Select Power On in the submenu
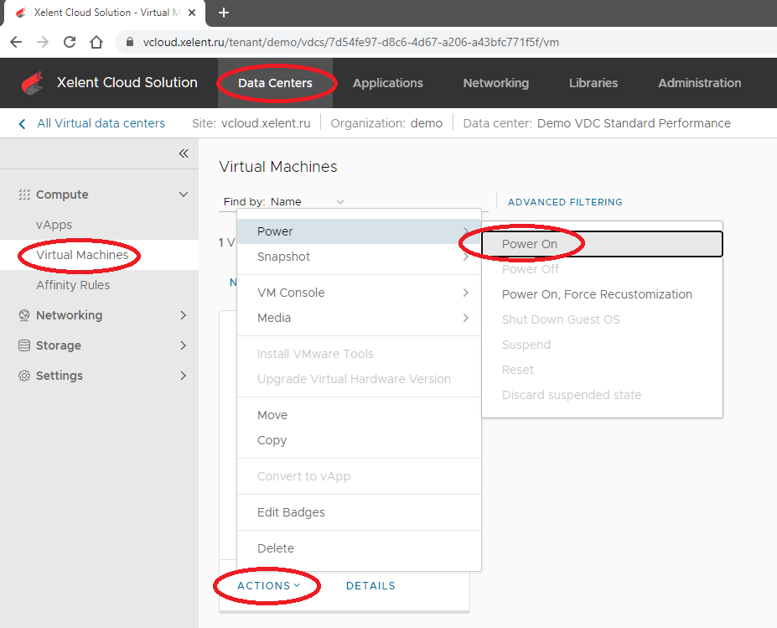The width and height of the screenshot is (777, 628). pos(602,244)
